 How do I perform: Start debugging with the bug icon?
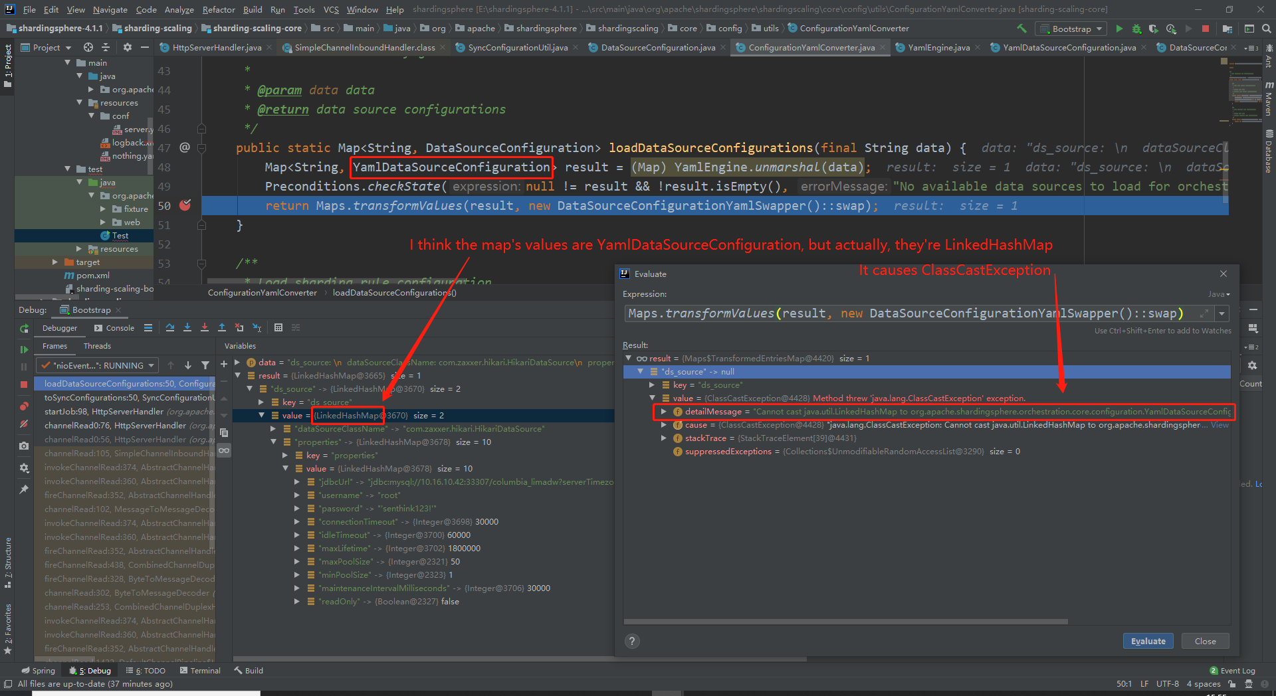[x=1136, y=29]
